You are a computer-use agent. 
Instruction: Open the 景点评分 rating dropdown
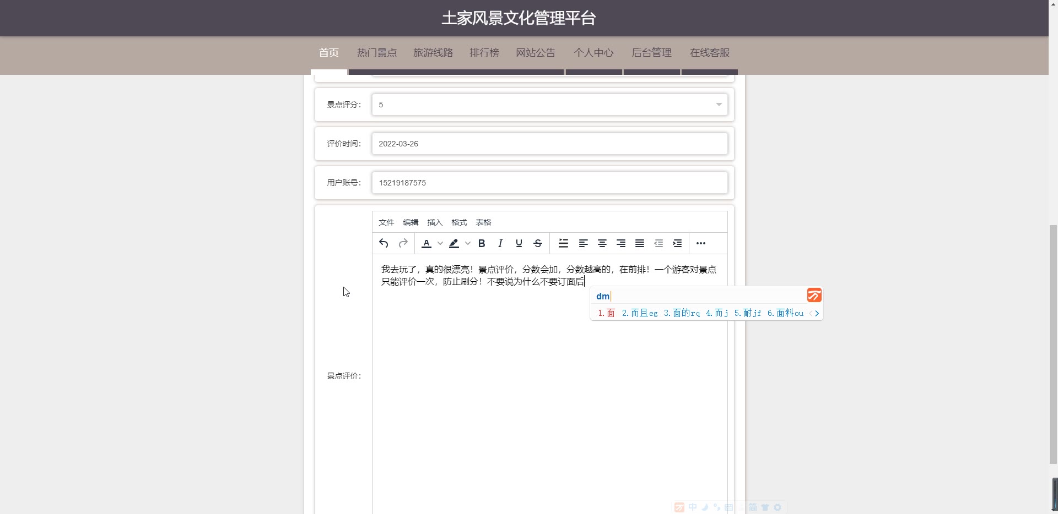coord(549,105)
